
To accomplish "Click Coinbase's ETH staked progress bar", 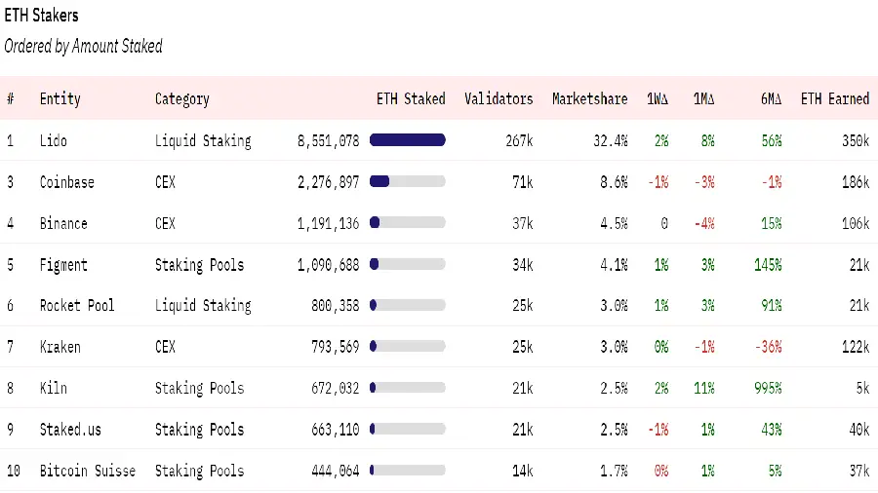I will tap(408, 182).
